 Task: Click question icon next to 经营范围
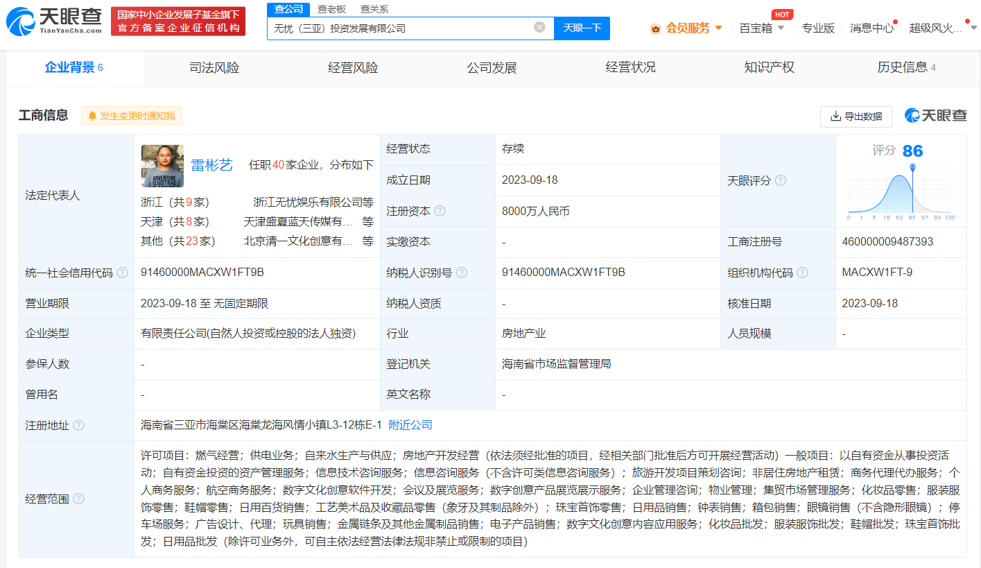79,499
